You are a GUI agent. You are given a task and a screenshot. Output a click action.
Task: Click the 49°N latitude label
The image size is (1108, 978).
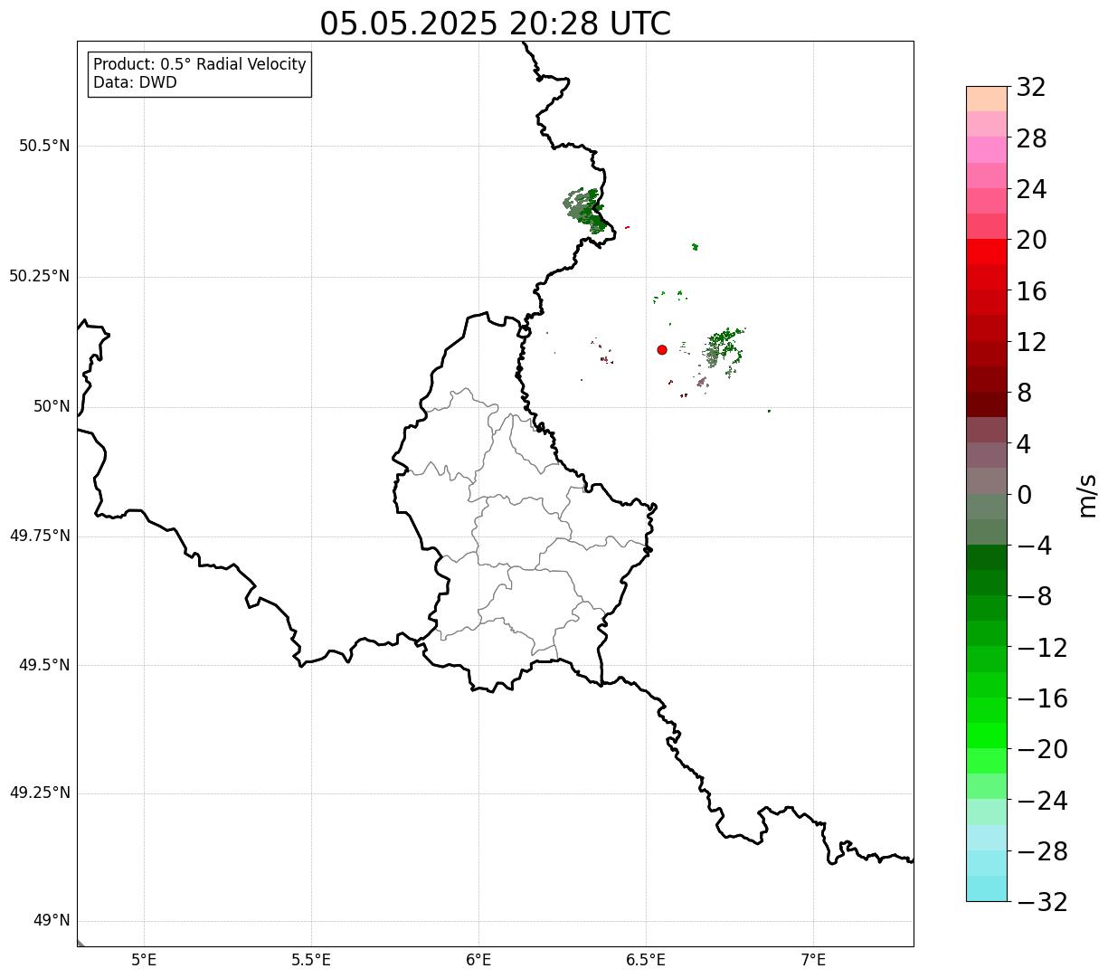(x=52, y=921)
